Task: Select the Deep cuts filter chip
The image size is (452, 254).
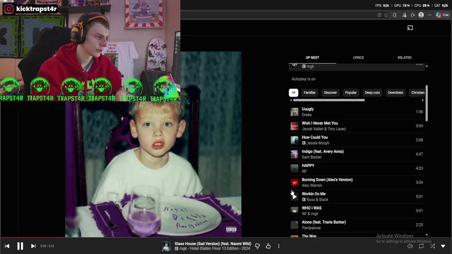Action: coord(372,92)
